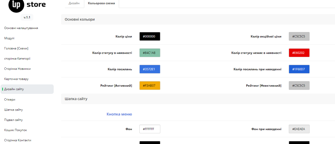Viewport: 335px width, 144px height.
Task: Open Кошик Покупок sidebar item
Action: 16,130
